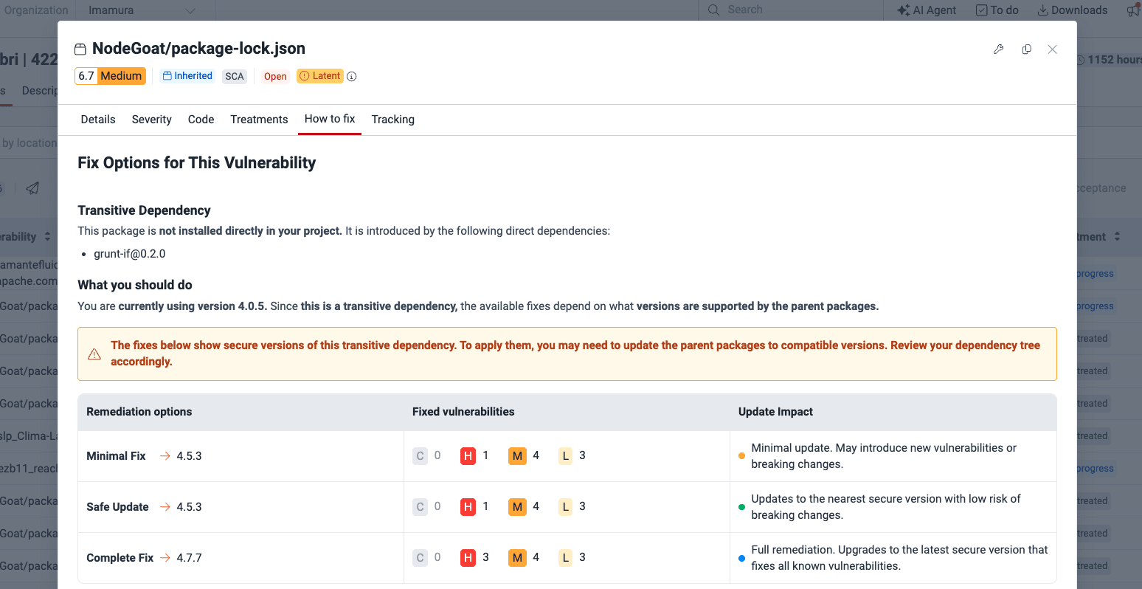The image size is (1142, 589).
Task: Click the Medium badge in Complete Fix row
Action: tap(518, 558)
